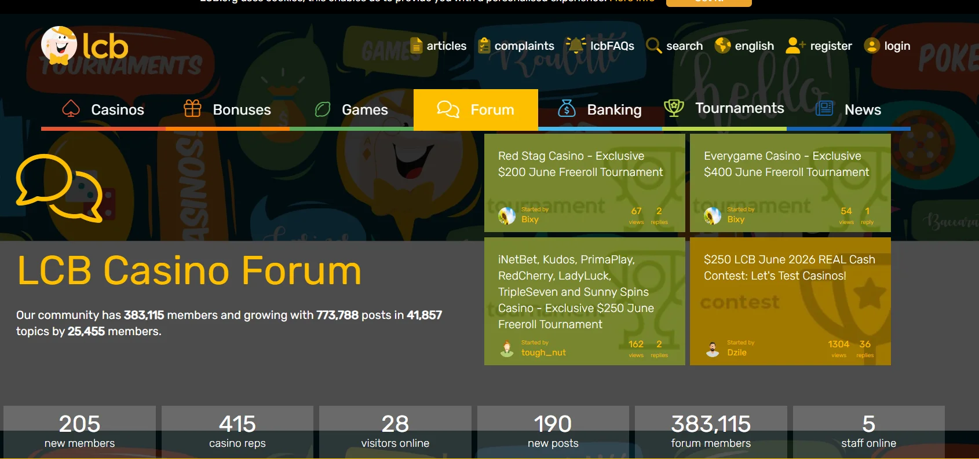Click the Forum chat bubbles icon
Image resolution: width=979 pixels, height=459 pixels.
click(x=448, y=109)
